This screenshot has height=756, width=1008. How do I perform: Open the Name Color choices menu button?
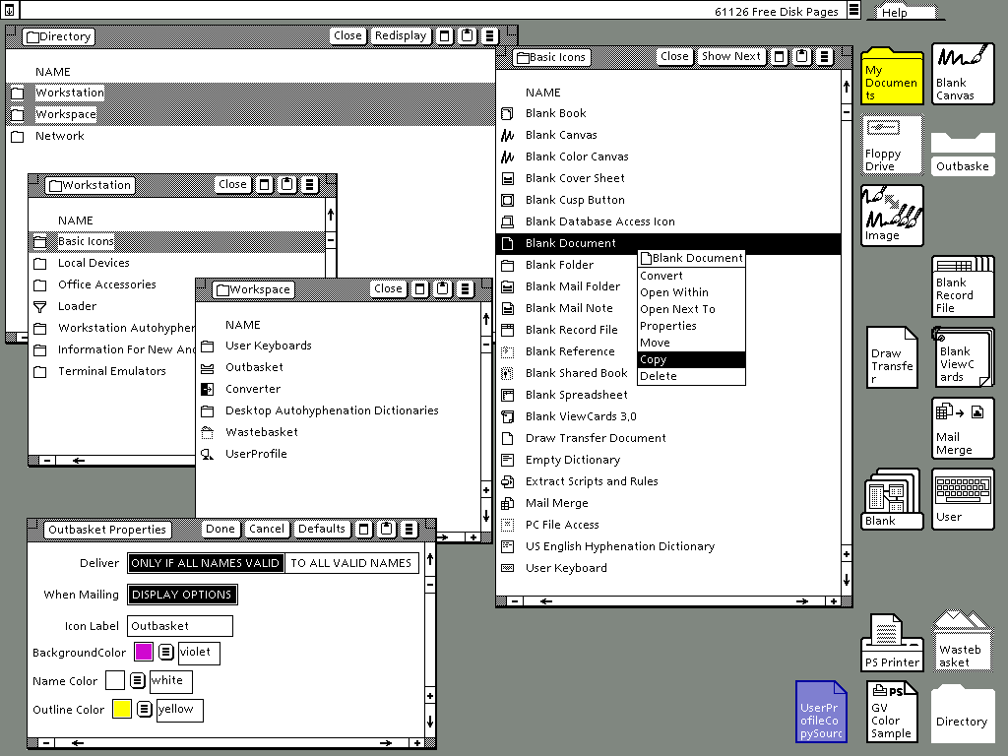click(x=138, y=680)
